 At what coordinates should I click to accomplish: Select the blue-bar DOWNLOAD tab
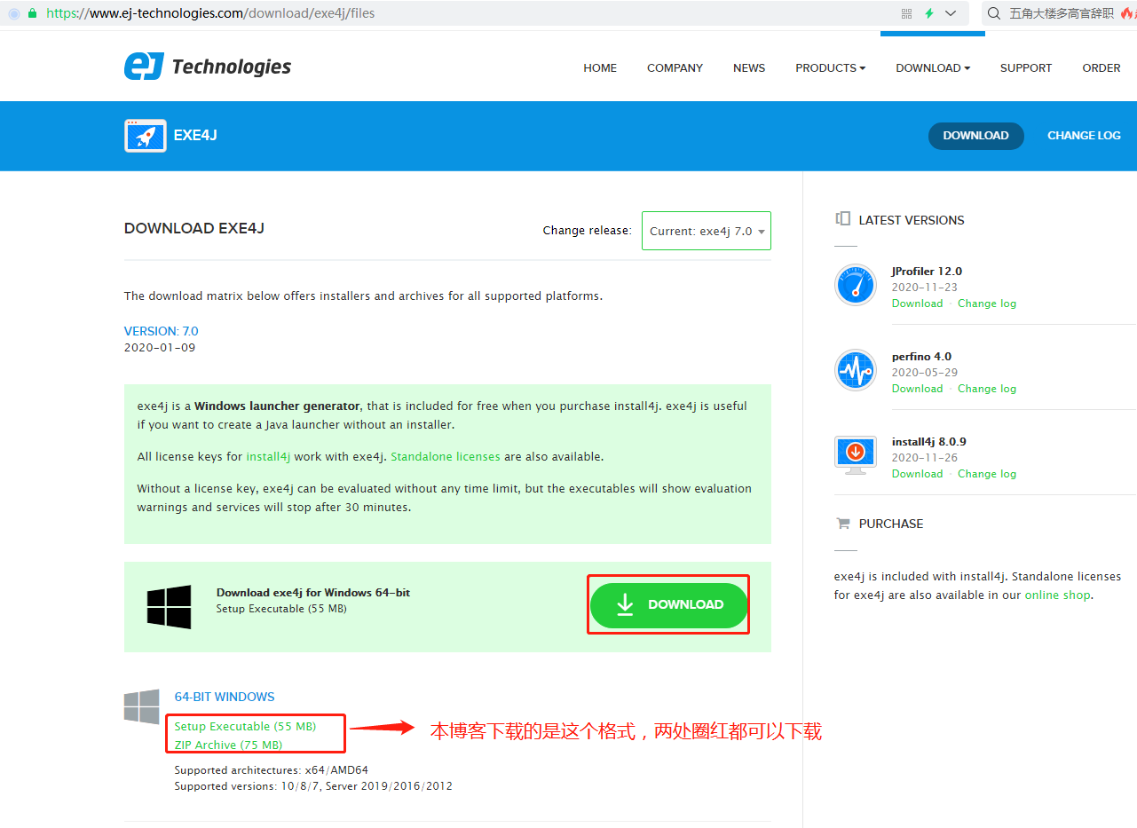pyautogui.click(x=975, y=136)
